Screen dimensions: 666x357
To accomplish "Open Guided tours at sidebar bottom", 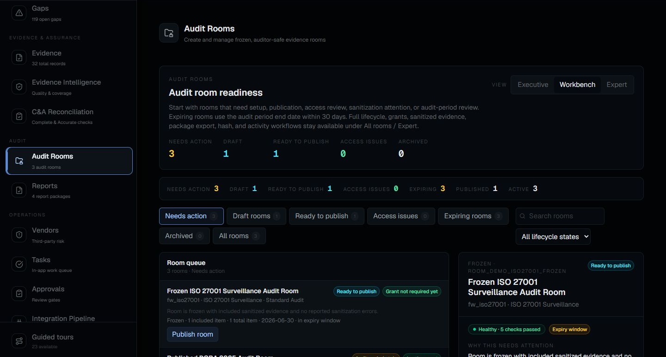I will pos(69,341).
